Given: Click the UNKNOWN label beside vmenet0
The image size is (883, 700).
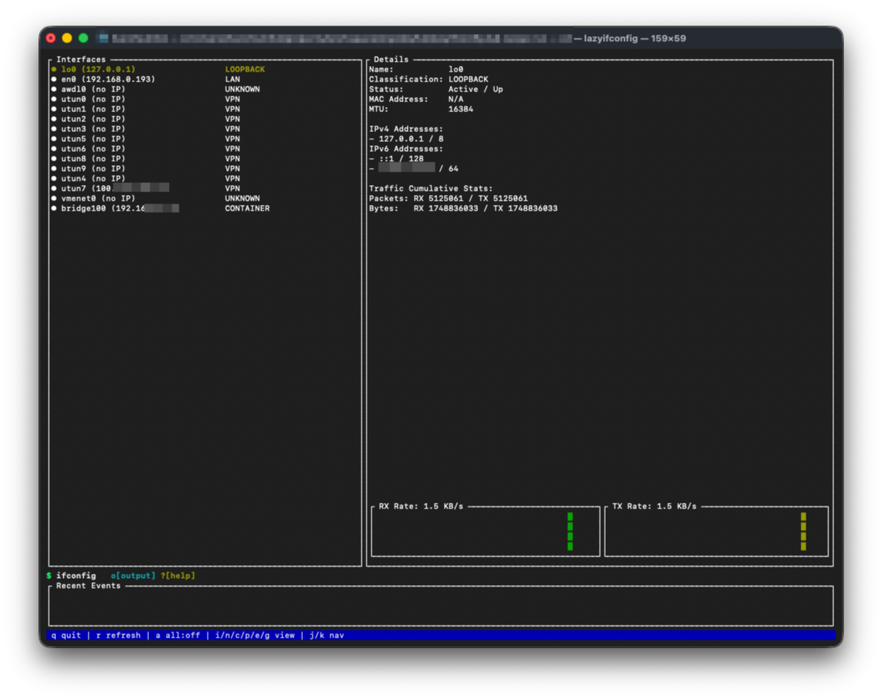Looking at the screenshot, I should [x=243, y=199].
